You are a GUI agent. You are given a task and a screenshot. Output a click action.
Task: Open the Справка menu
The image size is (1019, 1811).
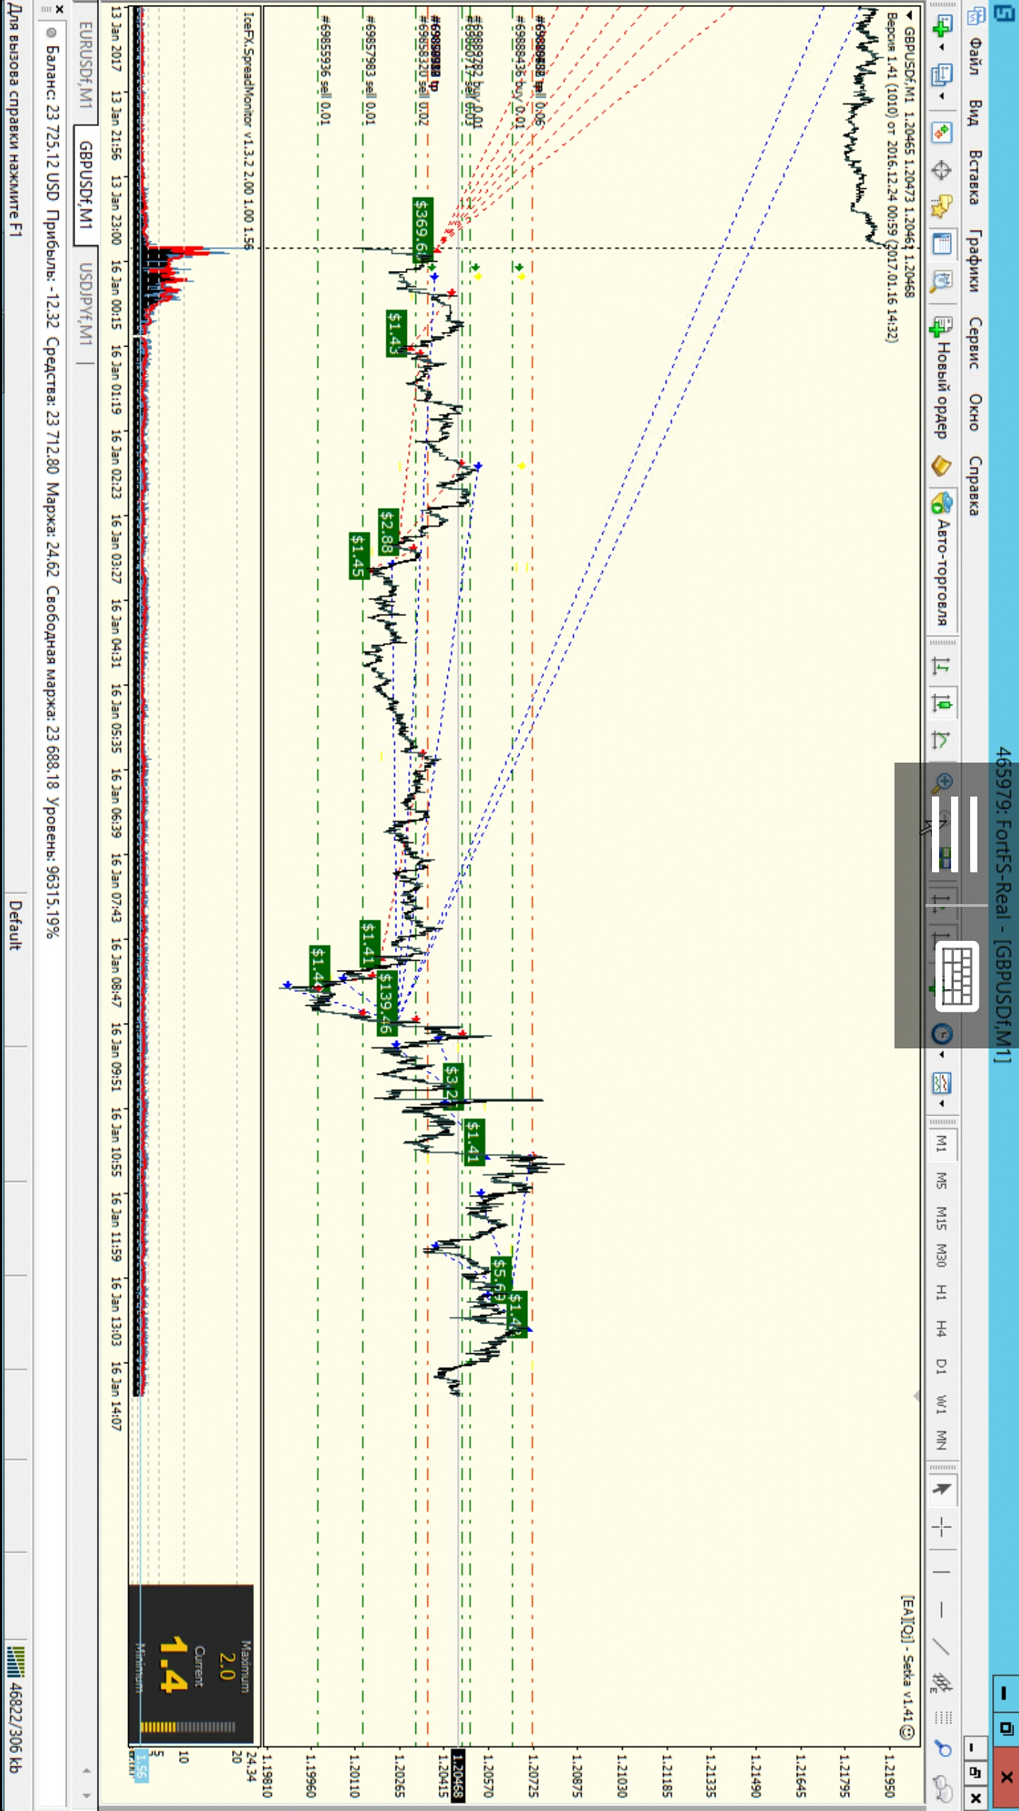(975, 486)
